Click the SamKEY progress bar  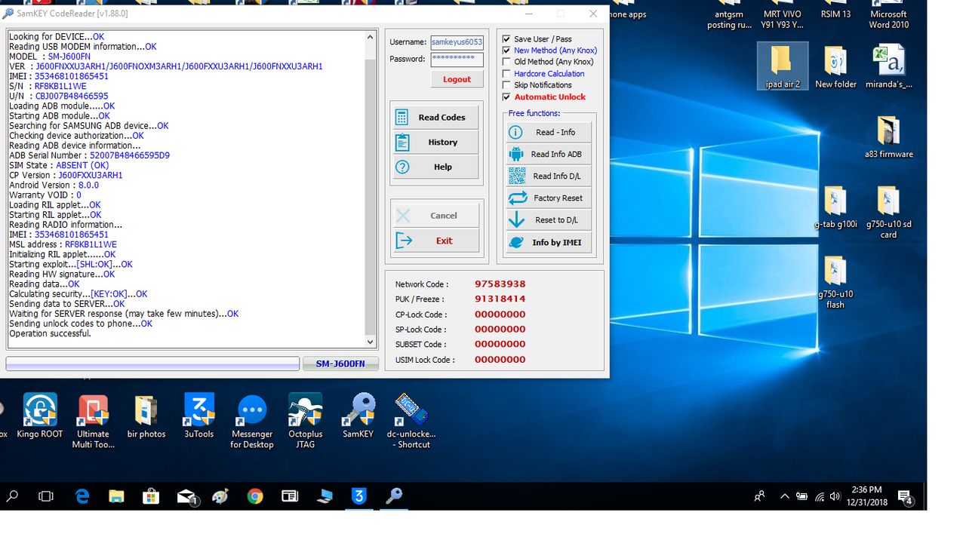click(152, 364)
